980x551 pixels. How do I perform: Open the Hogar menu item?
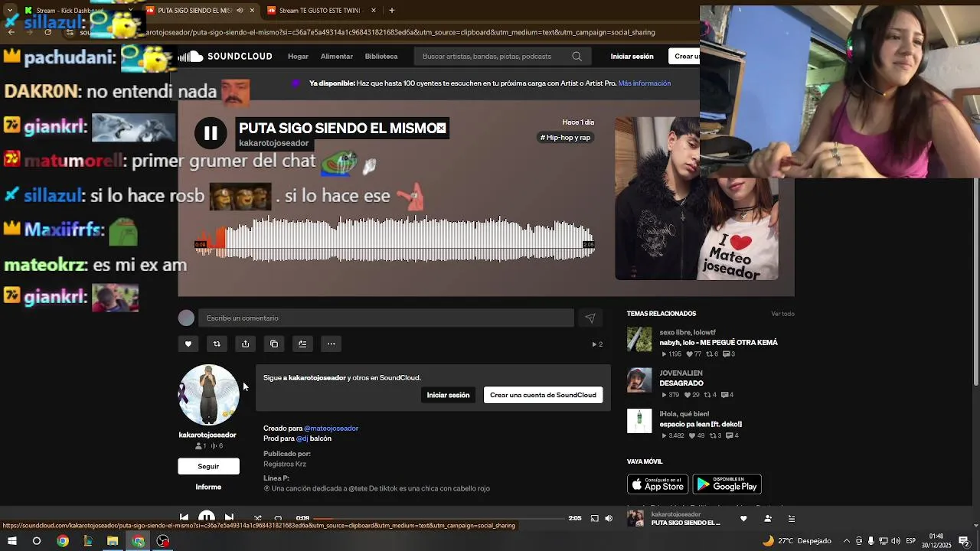tap(298, 57)
